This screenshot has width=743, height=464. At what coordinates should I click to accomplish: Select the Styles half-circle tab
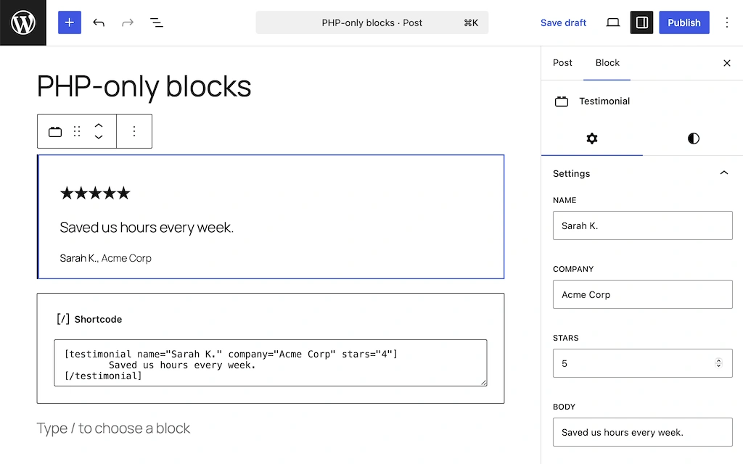coord(693,138)
